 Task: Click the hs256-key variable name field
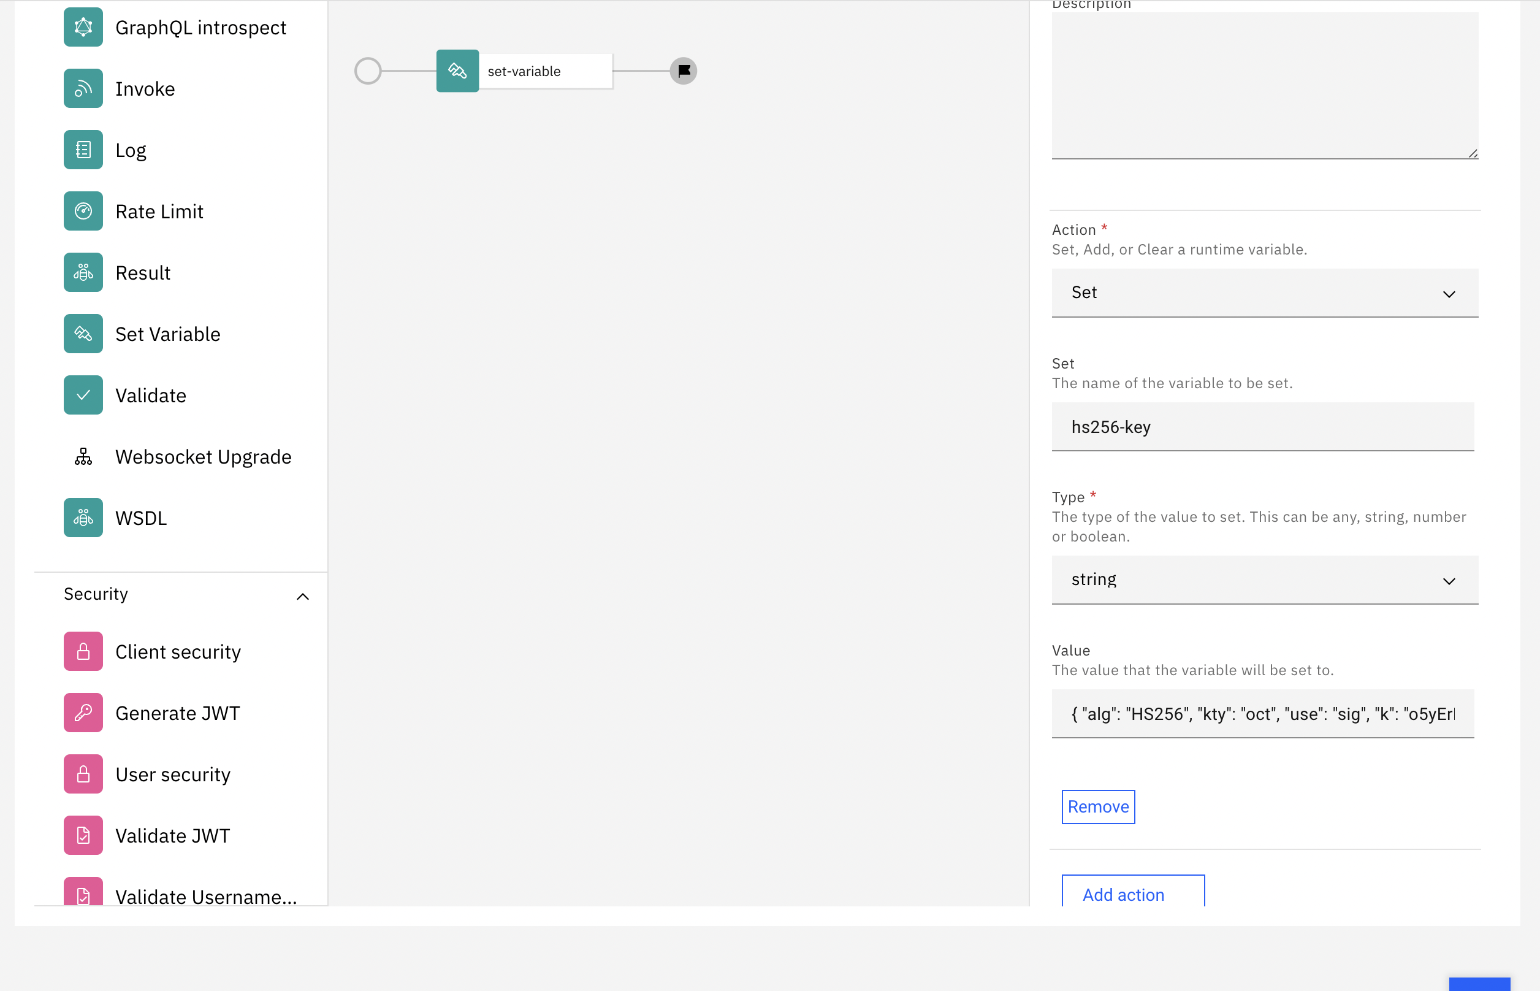[x=1262, y=427]
